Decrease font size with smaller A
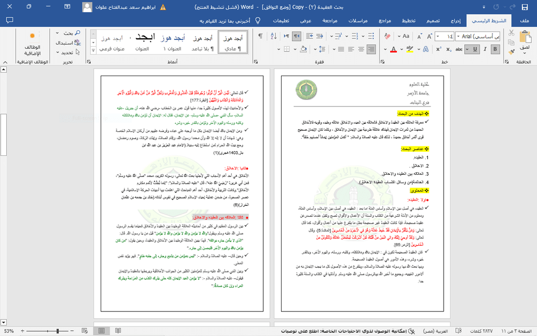Screen dimensions: 537x336 point(420,36)
